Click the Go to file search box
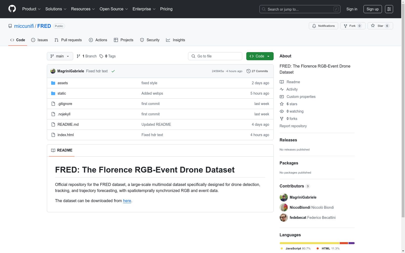 point(215,56)
